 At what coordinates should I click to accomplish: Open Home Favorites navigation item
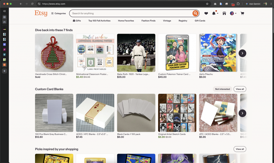pyautogui.click(x=126, y=21)
